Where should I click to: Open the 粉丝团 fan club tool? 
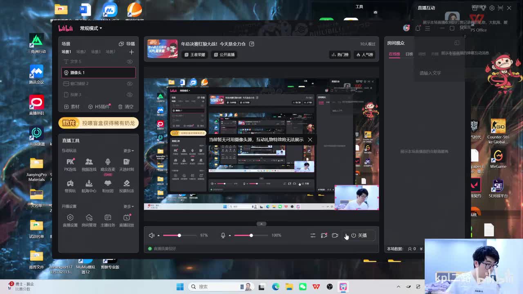point(108,186)
